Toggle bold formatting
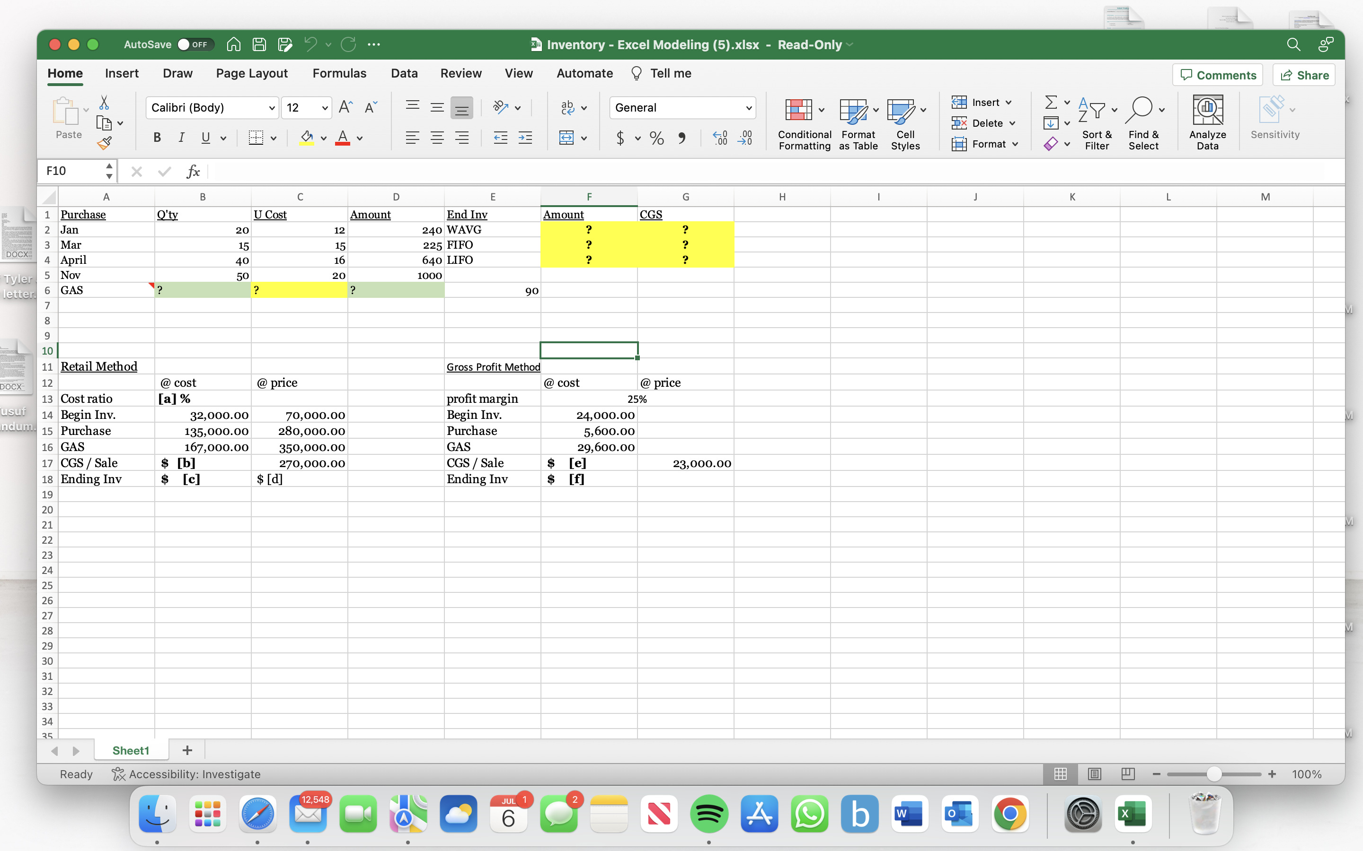Screen dimensions: 1363x851 tap(157, 138)
